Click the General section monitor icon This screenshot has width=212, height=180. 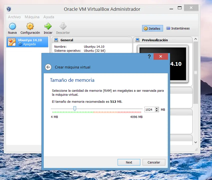(x=56, y=40)
